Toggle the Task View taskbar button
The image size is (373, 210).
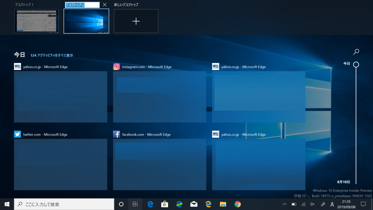135,204
